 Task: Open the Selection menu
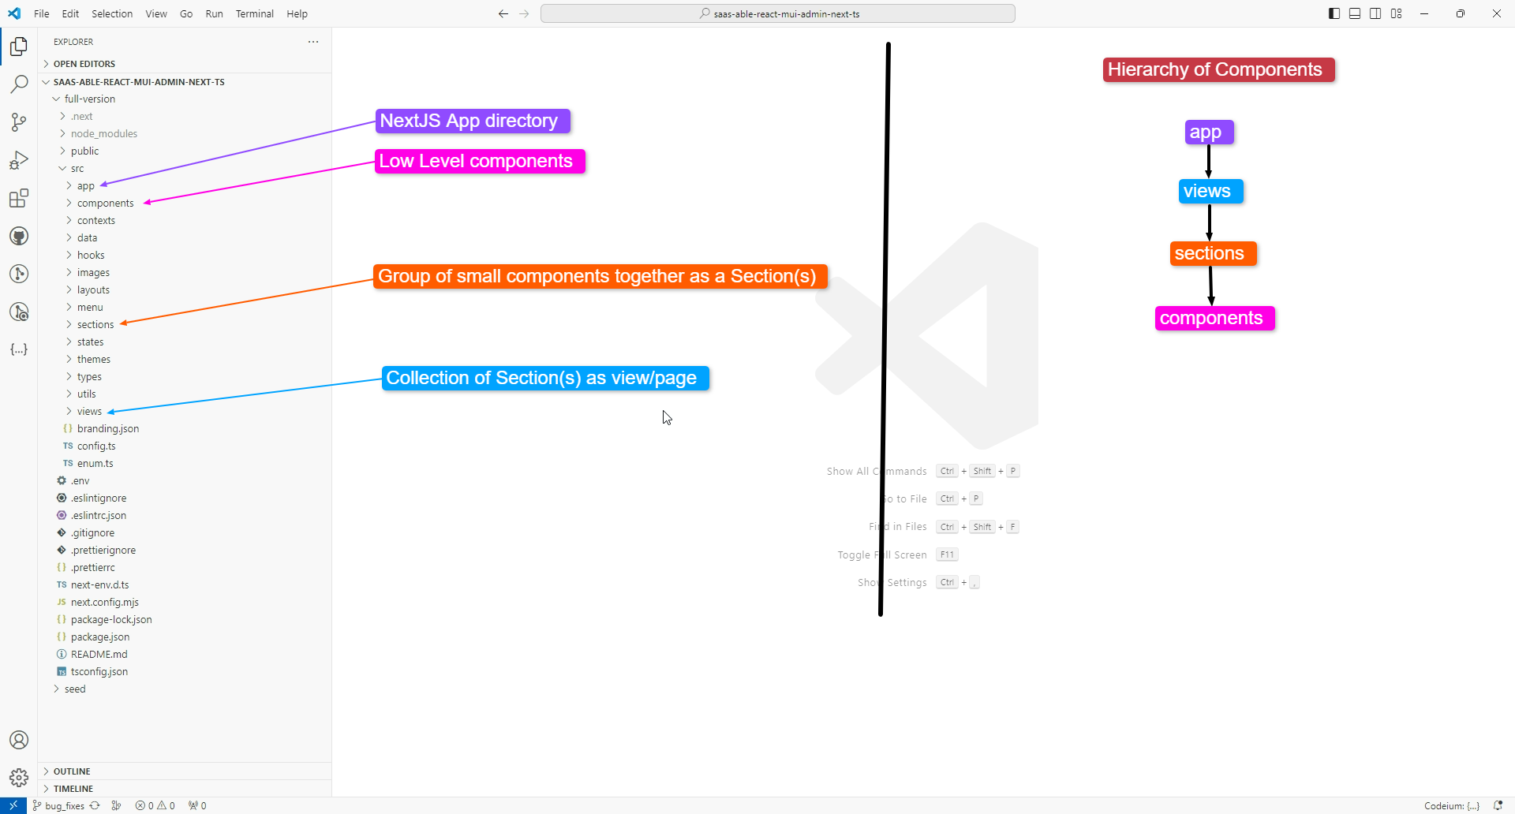[112, 13]
